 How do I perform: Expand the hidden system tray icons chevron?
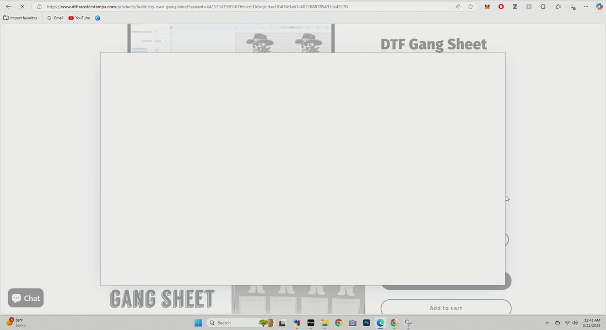pyautogui.click(x=547, y=323)
